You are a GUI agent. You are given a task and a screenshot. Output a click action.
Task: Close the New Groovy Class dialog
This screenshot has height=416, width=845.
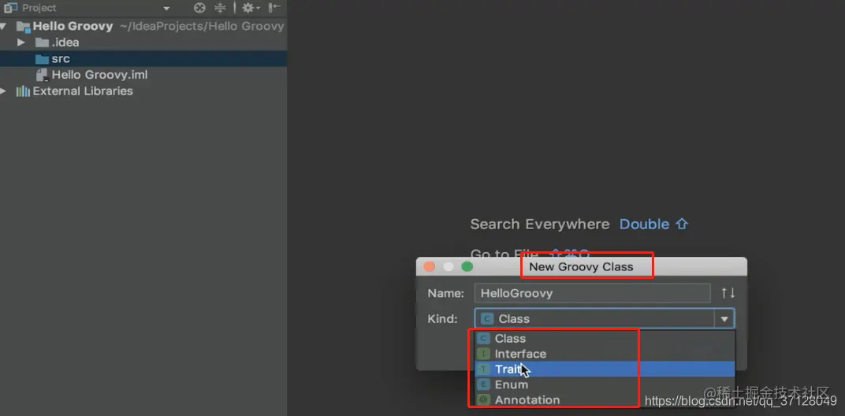pyautogui.click(x=429, y=267)
